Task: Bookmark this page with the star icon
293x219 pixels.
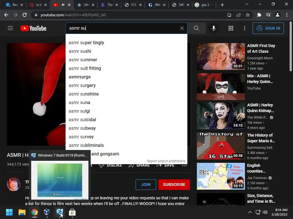Action: (x=248, y=15)
